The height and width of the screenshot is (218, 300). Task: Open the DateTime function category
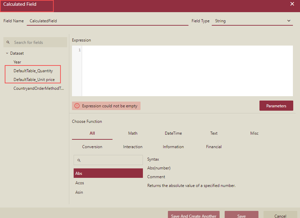[x=173, y=133]
